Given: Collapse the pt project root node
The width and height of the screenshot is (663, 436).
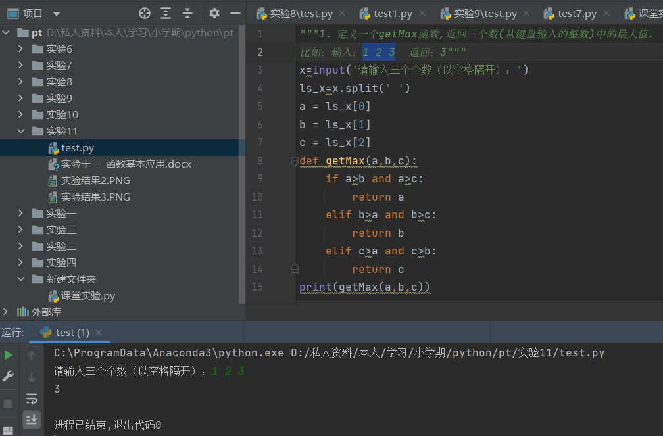Looking at the screenshot, I should tap(6, 33).
